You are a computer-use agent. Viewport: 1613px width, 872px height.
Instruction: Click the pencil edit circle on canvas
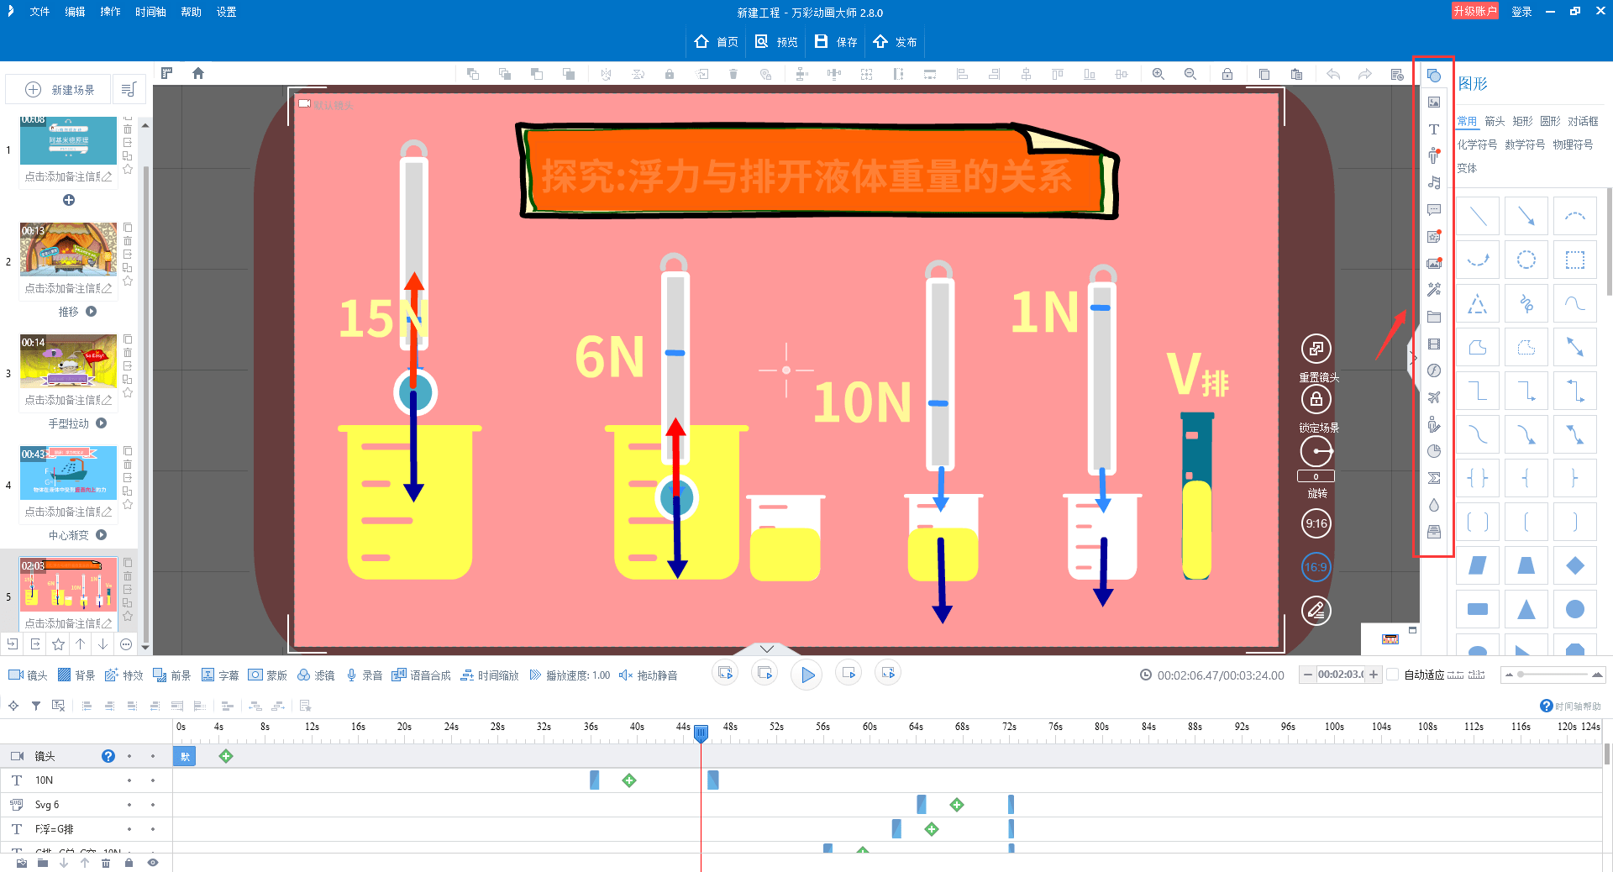[x=1316, y=610]
